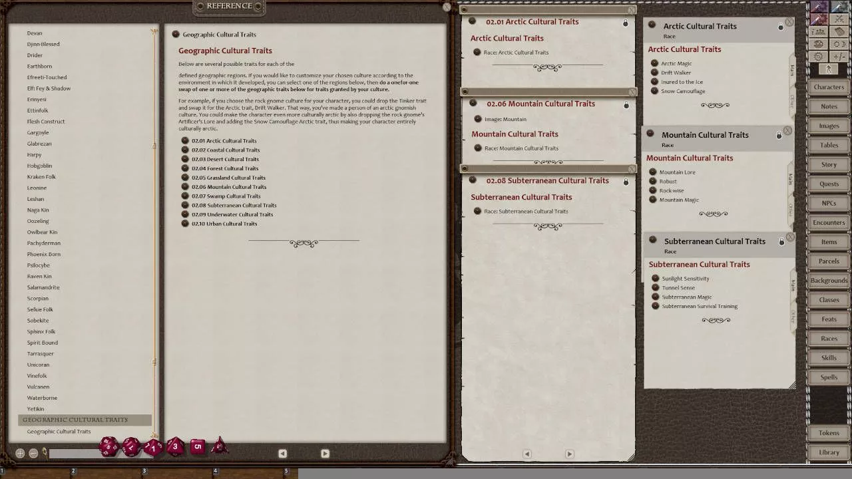
Task: Toggle lock on 02.06 Mountain Cultural Traits
Action: pyautogui.click(x=626, y=105)
